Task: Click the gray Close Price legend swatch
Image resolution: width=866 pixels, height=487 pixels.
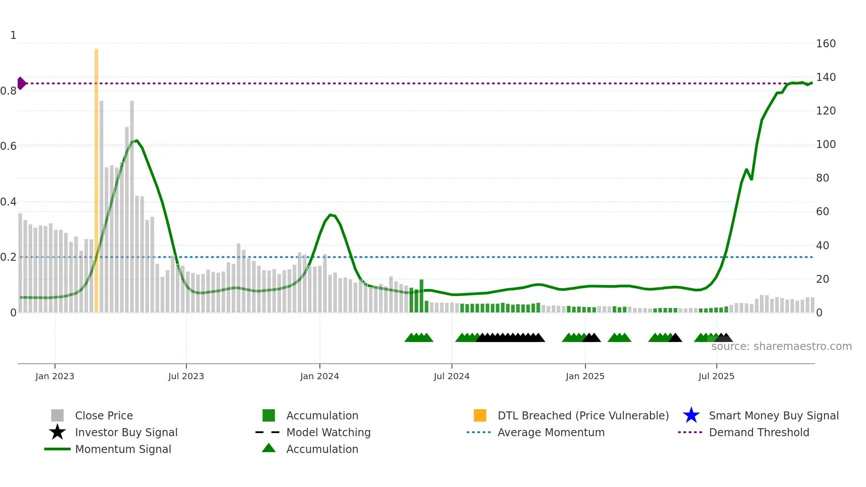Action: (x=57, y=415)
